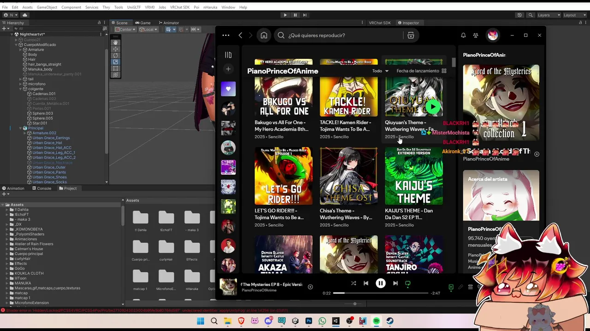Collapse colgante in Hierarchy

click(x=21, y=89)
